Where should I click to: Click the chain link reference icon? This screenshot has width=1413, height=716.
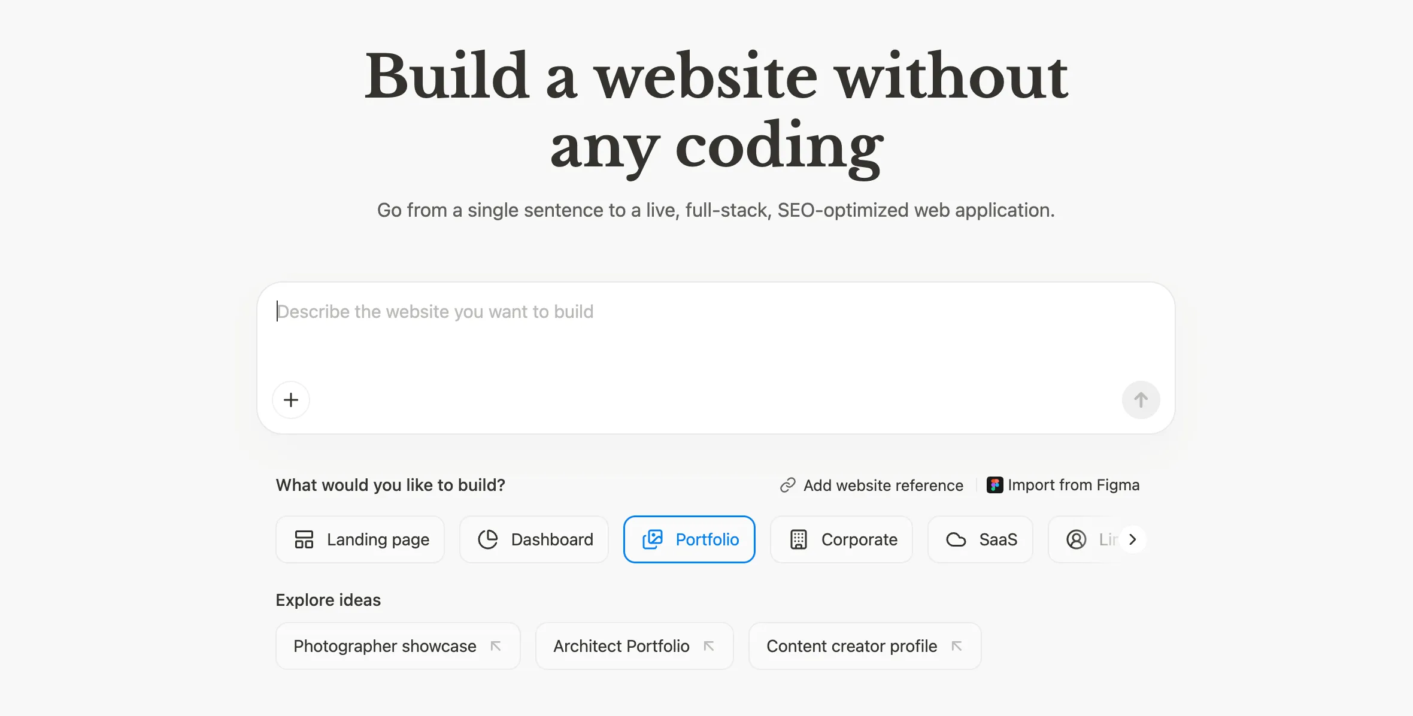click(x=787, y=485)
